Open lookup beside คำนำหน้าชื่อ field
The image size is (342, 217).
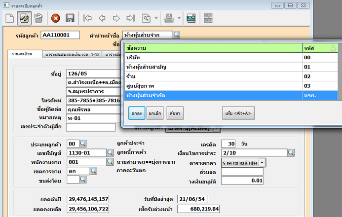(177, 35)
